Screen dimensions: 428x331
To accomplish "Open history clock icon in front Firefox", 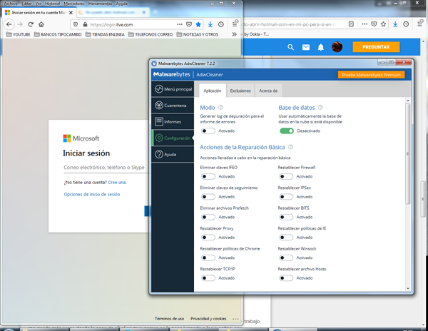I will [x=221, y=24].
